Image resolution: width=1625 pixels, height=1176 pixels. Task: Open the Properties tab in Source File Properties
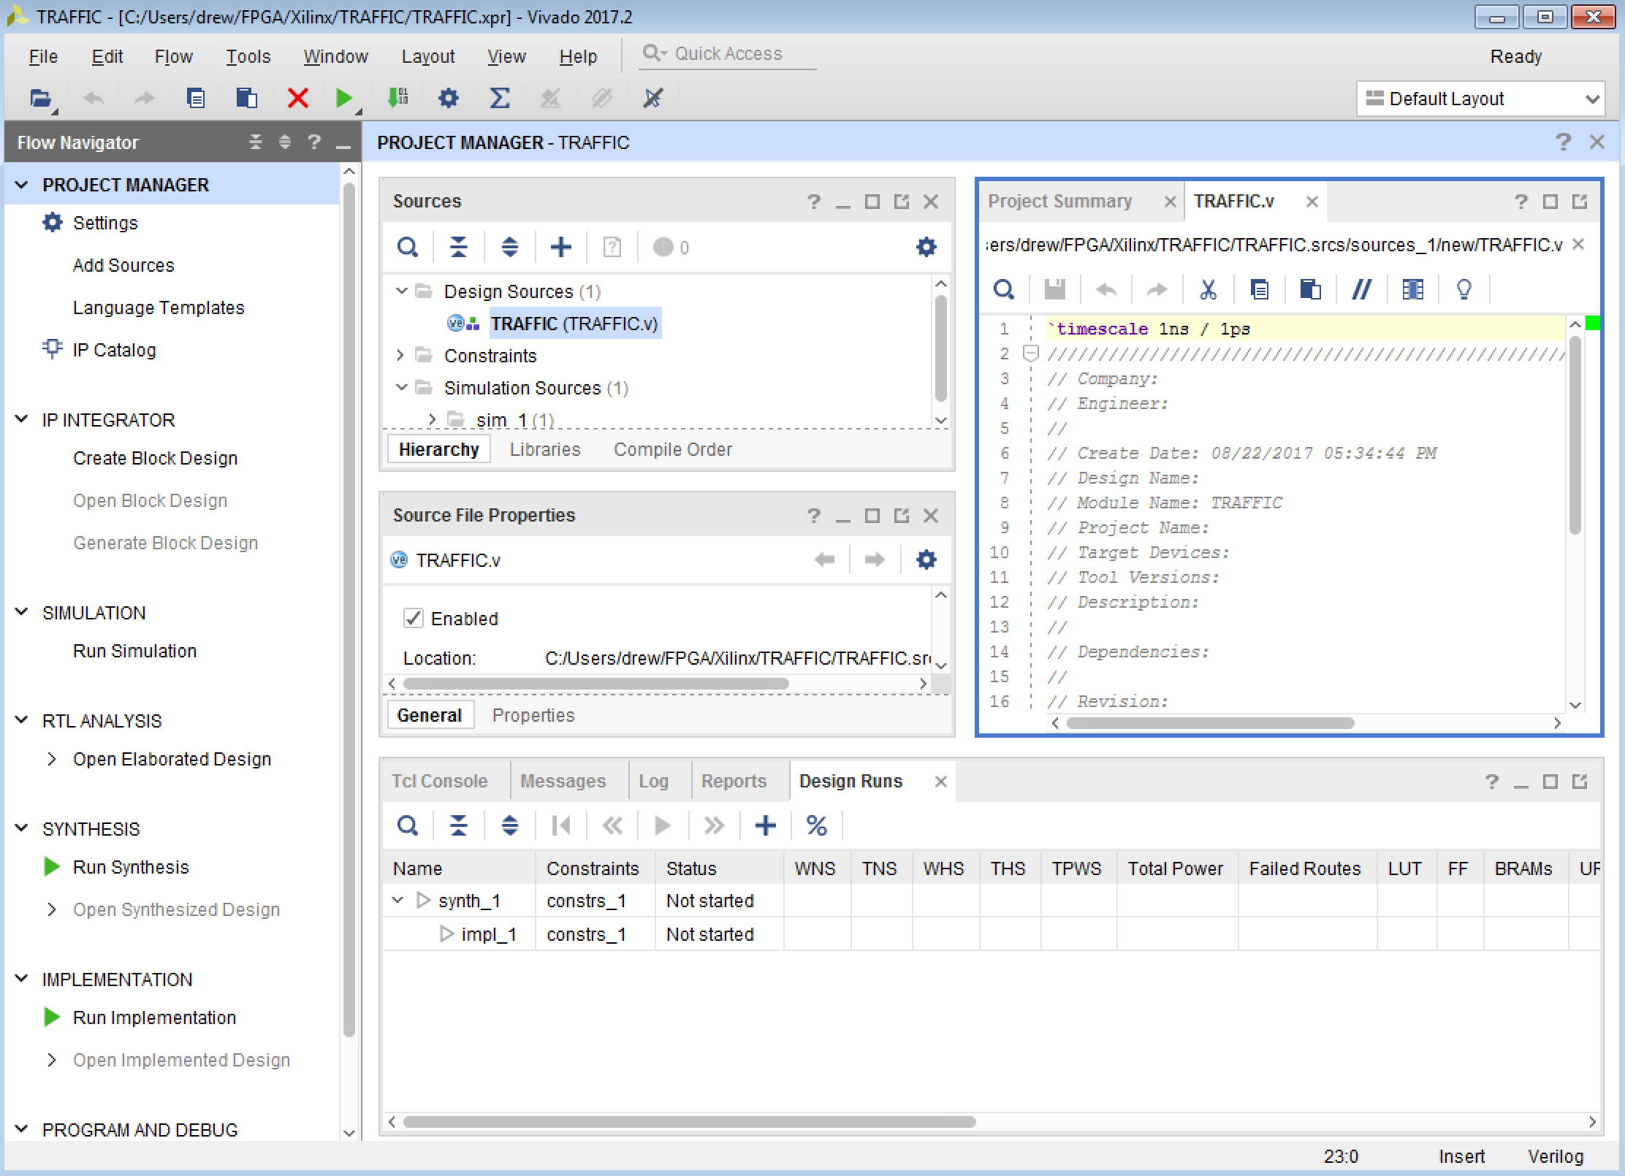tap(533, 715)
